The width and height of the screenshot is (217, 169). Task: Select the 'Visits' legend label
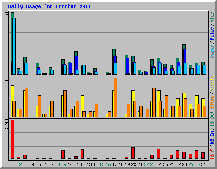(212, 83)
